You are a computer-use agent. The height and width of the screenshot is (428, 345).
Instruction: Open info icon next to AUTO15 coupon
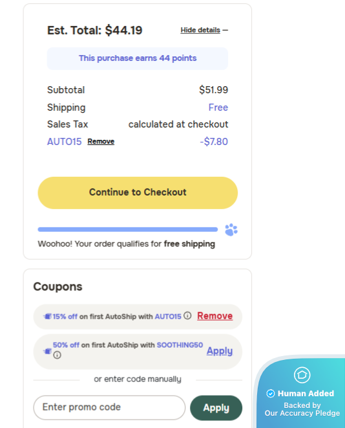point(187,315)
